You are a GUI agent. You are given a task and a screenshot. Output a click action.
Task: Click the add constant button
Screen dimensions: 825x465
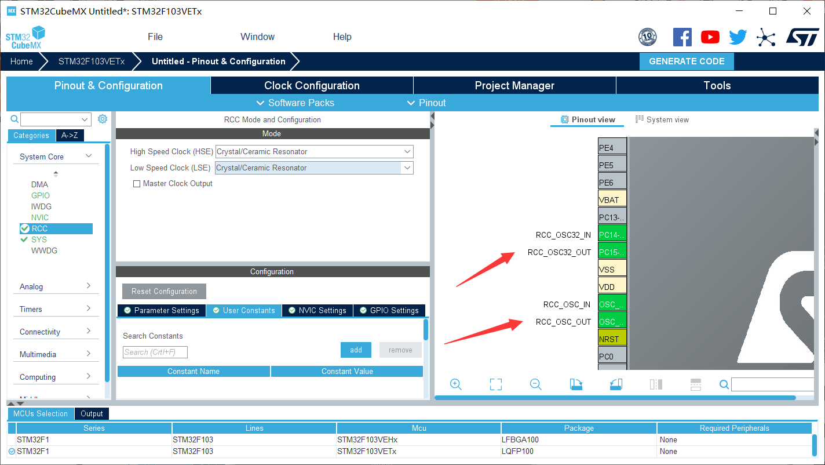356,350
